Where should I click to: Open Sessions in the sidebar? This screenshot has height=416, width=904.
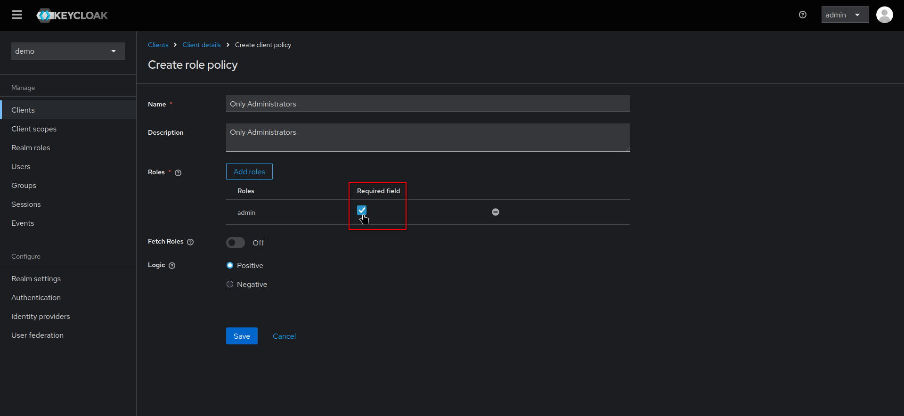point(68,204)
